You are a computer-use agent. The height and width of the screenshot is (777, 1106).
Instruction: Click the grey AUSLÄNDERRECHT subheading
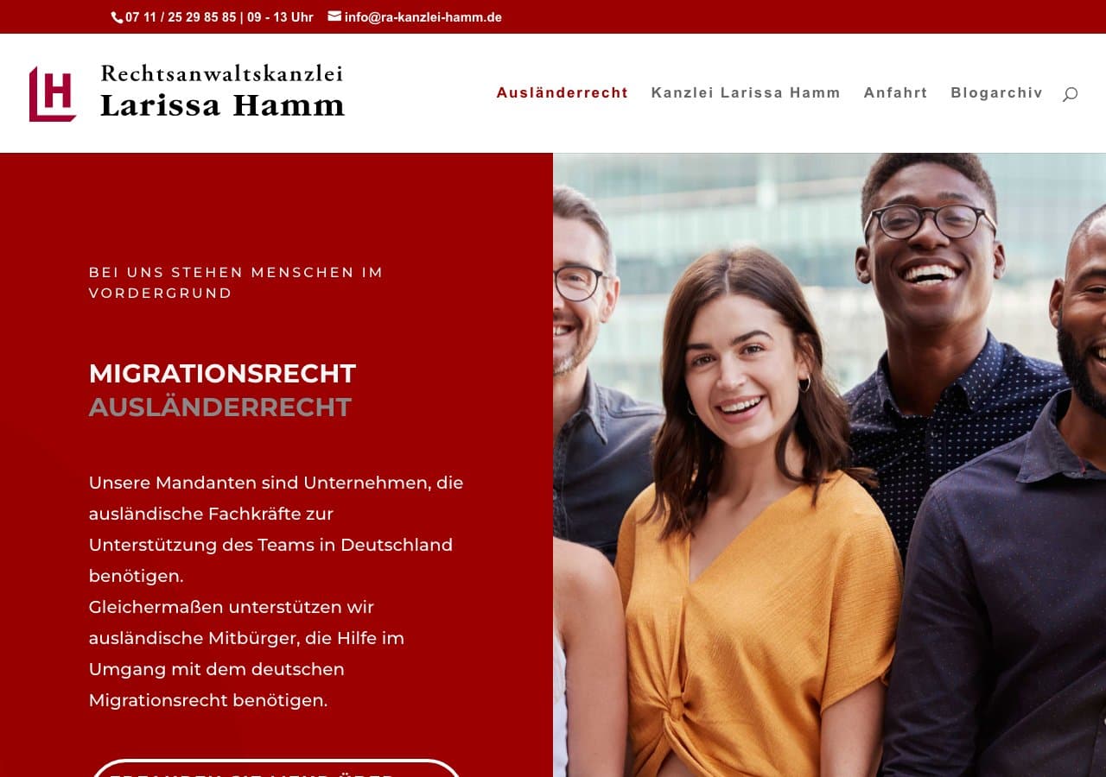pyautogui.click(x=220, y=407)
